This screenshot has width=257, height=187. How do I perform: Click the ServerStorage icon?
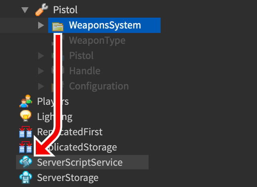26,177
